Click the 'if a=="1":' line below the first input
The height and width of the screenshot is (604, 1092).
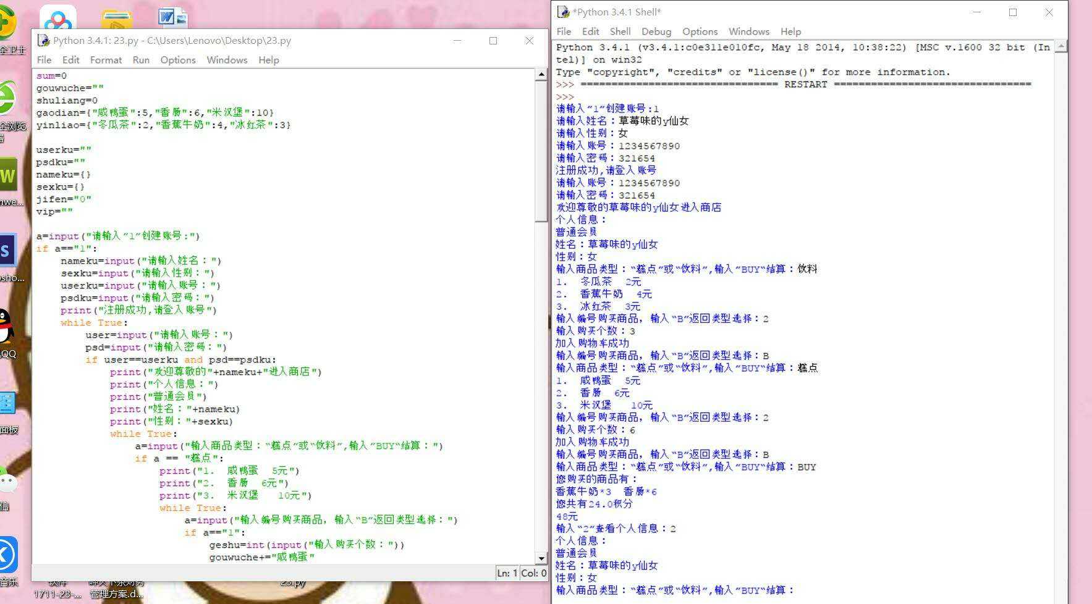pyautogui.click(x=67, y=248)
